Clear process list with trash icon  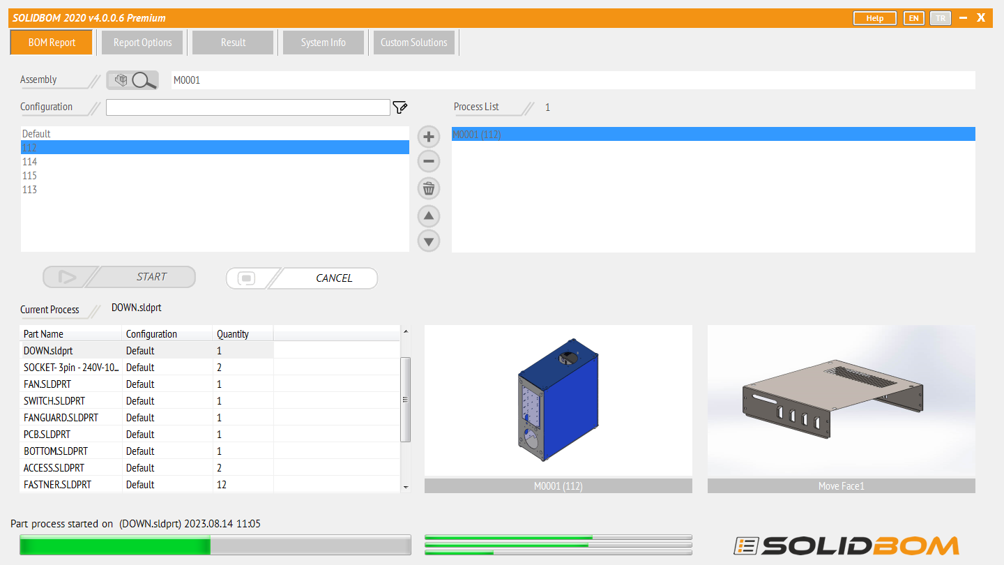pos(429,188)
